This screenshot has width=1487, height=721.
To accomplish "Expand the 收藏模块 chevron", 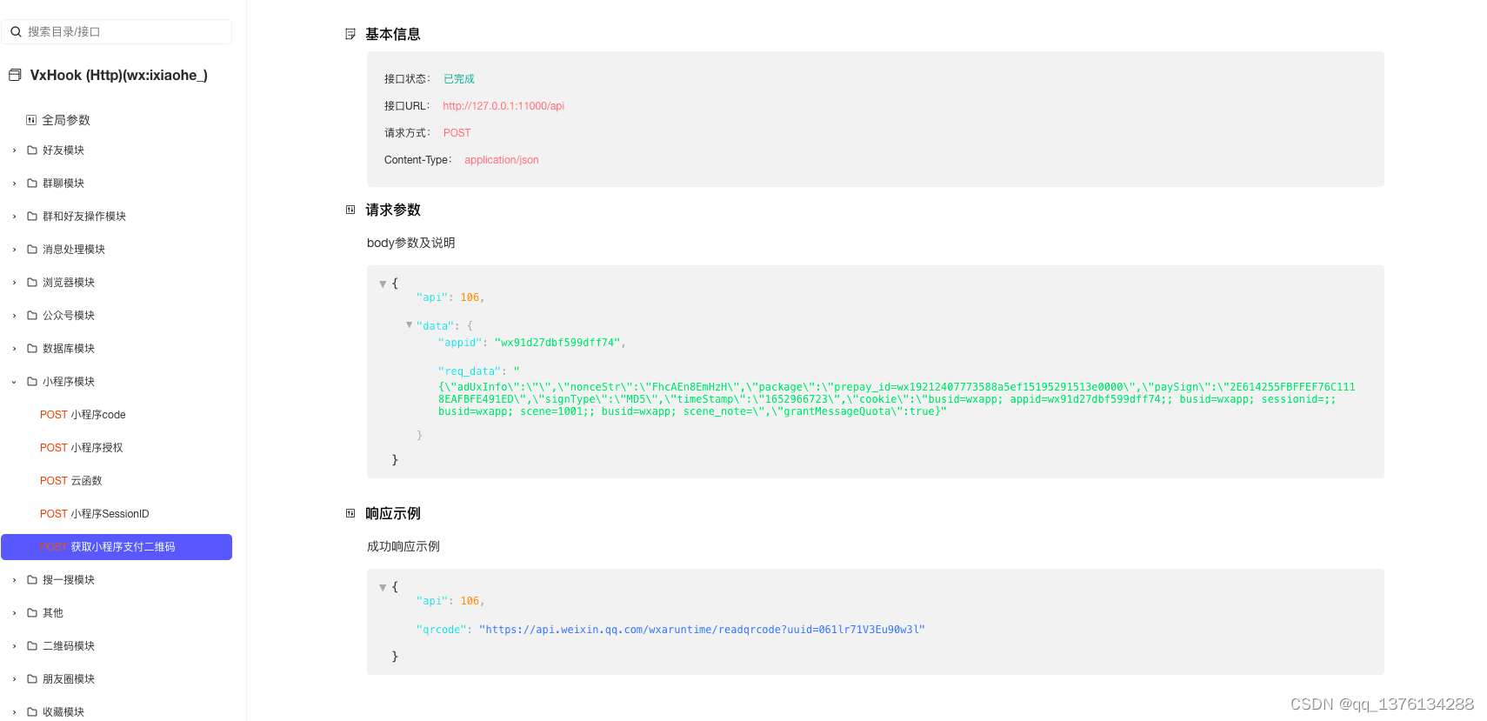I will [14, 712].
